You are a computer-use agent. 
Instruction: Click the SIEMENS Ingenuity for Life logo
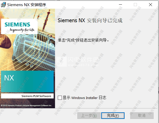point(19,27)
